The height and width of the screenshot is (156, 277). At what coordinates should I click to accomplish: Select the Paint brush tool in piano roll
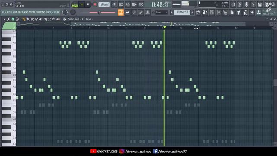(x=28, y=19)
